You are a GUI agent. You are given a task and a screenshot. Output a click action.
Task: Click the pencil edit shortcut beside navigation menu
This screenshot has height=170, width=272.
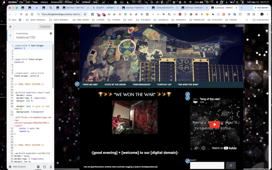(x=77, y=84)
